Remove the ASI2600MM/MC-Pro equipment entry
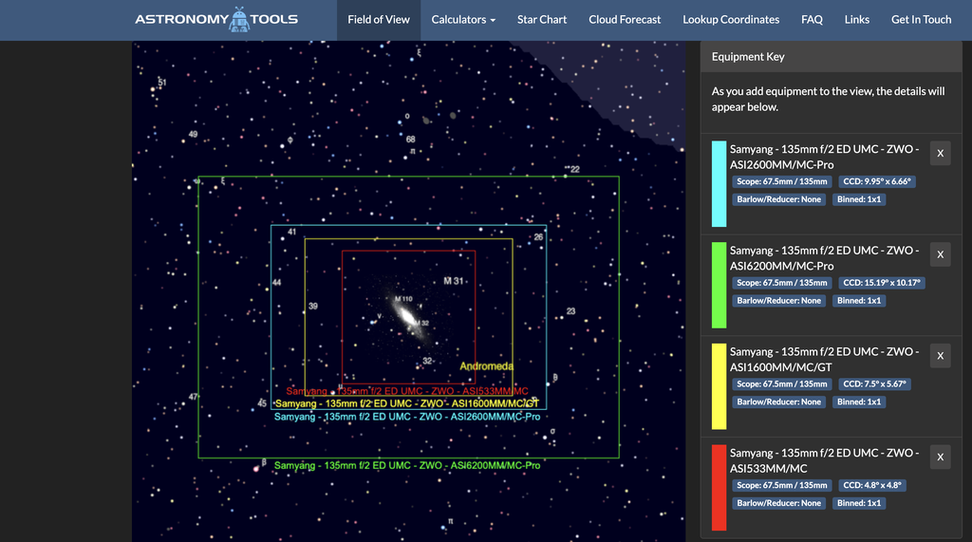This screenshot has width=972, height=542. pyautogui.click(x=941, y=153)
